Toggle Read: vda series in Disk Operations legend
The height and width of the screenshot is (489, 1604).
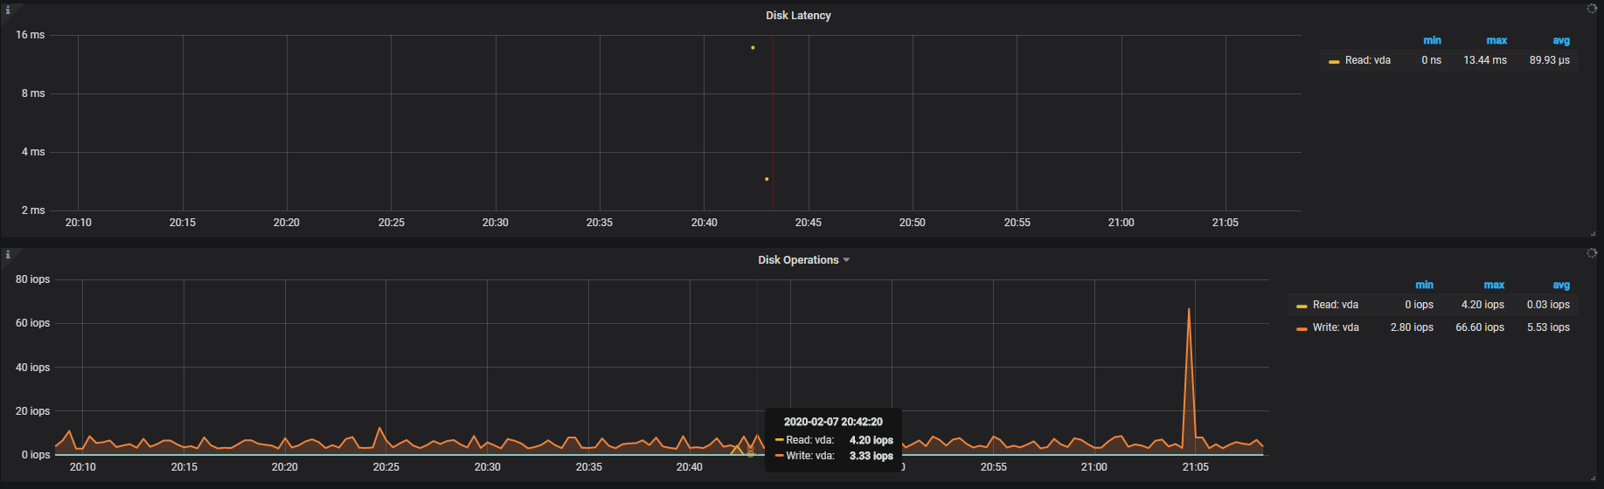click(x=1336, y=305)
